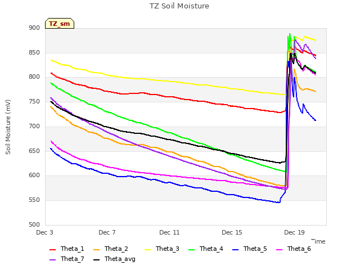Click the Theta_5 blue legend swatch
Screen dimensions: 360x270
(235, 250)
